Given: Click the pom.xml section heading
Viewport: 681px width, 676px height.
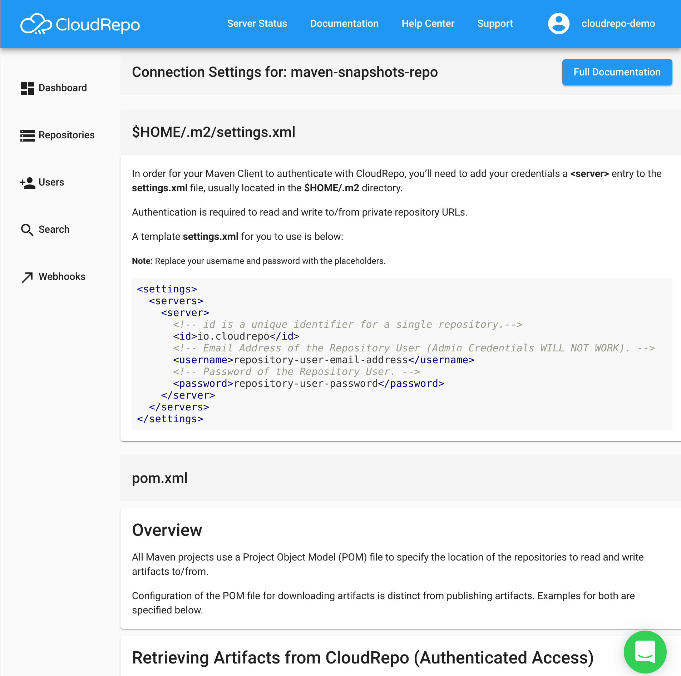Looking at the screenshot, I should (x=160, y=478).
